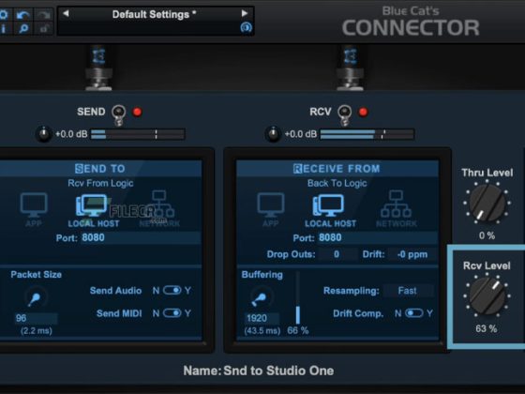
Task: Go to previous preset arrow
Action: (66, 13)
